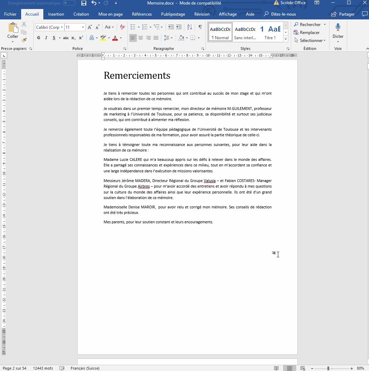Open the Références tab
The height and width of the screenshot is (371, 369).
pos(142,14)
